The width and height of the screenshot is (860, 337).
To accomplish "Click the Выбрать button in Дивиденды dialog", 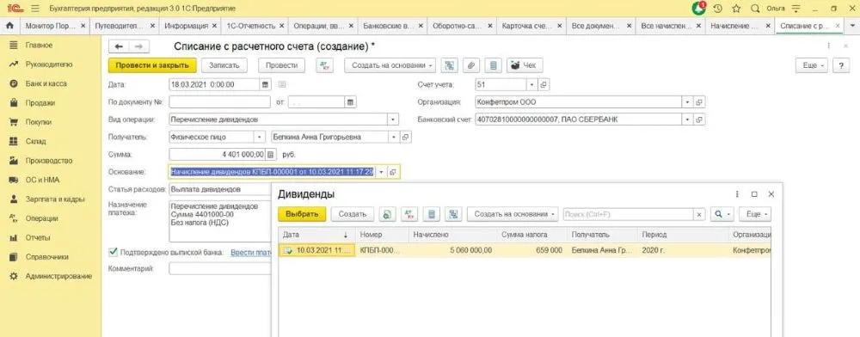I will tap(302, 214).
